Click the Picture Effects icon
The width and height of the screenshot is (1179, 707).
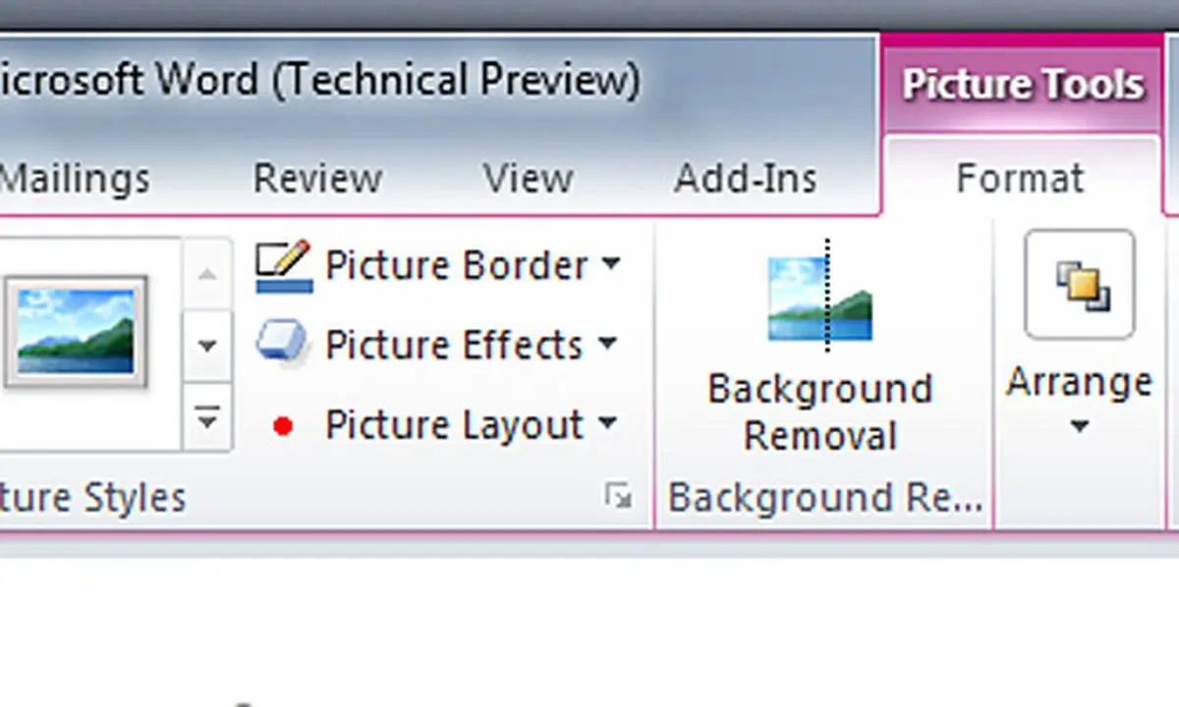pyautogui.click(x=283, y=345)
